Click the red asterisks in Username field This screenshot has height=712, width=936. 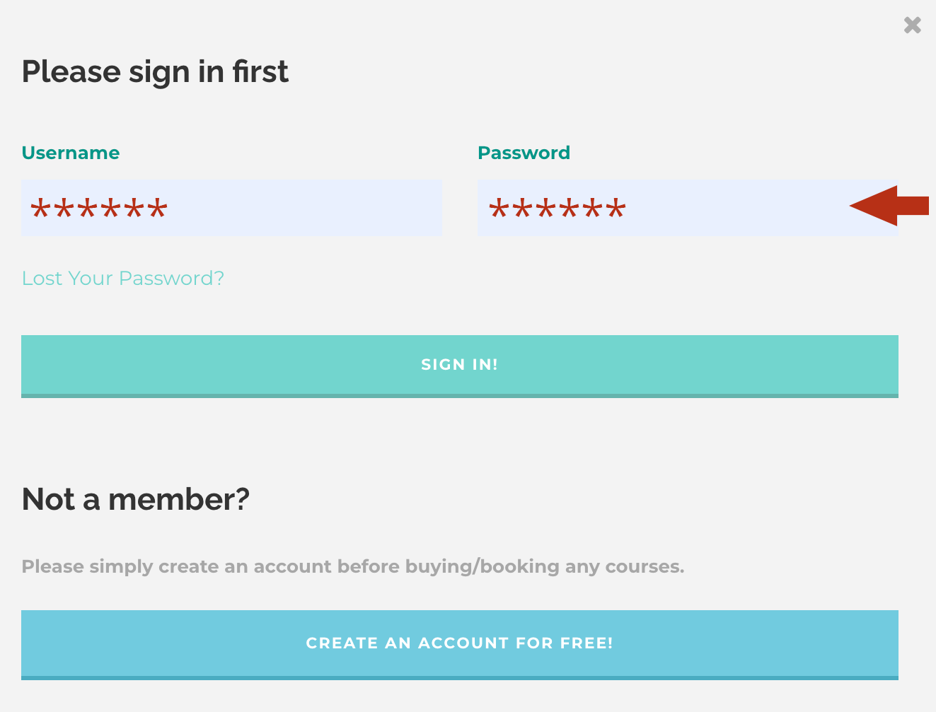pos(100,209)
